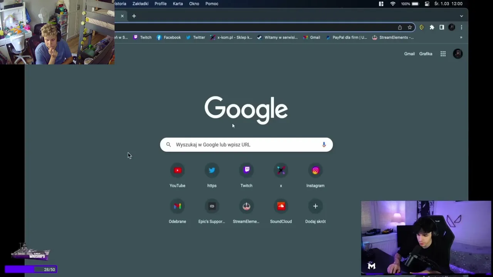Open the StreamElements bookmark in bookmarks bar
Screen dimensions: 493x277
click(x=393, y=37)
